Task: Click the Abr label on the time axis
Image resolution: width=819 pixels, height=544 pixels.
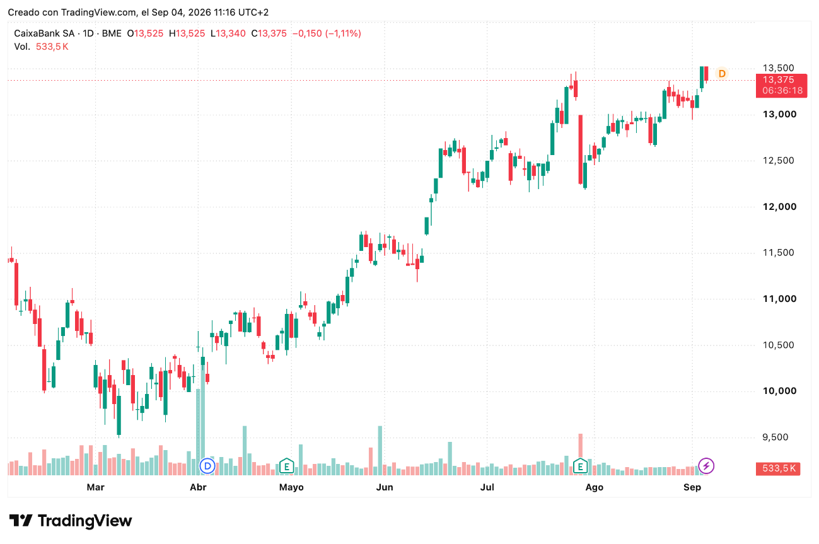Action: [x=198, y=487]
